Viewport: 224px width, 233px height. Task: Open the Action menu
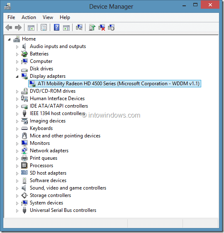29,17
